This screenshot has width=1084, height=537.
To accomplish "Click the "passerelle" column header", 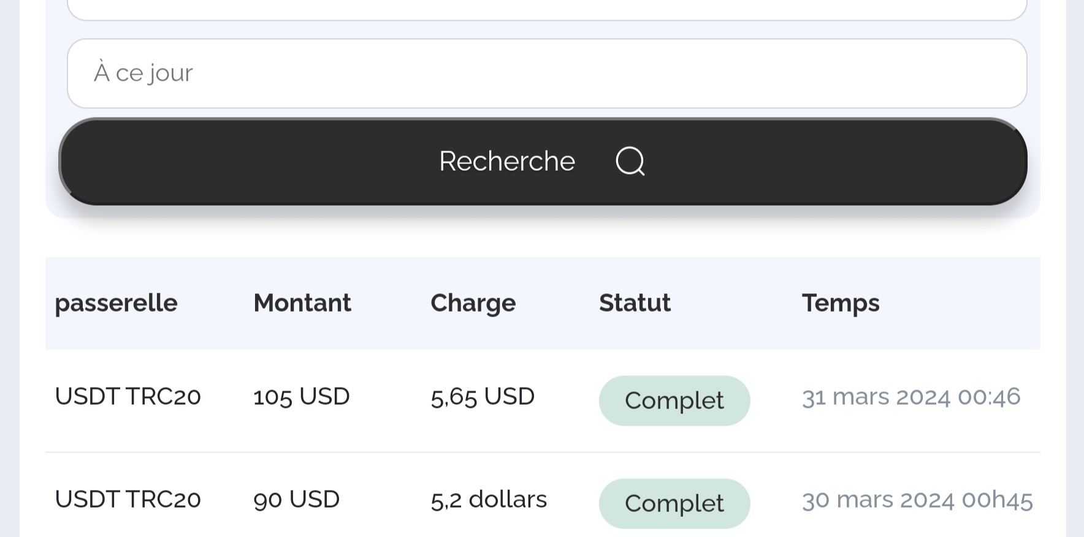I will (116, 303).
